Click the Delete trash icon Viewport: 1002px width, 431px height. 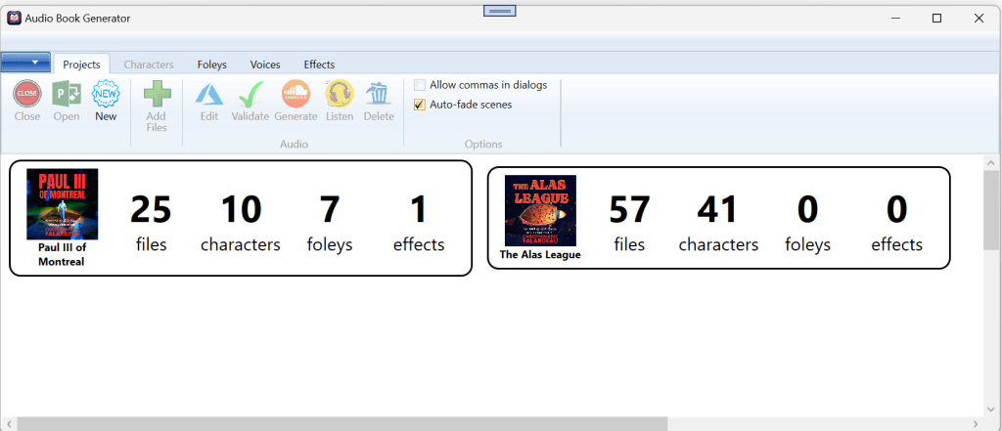[x=379, y=94]
